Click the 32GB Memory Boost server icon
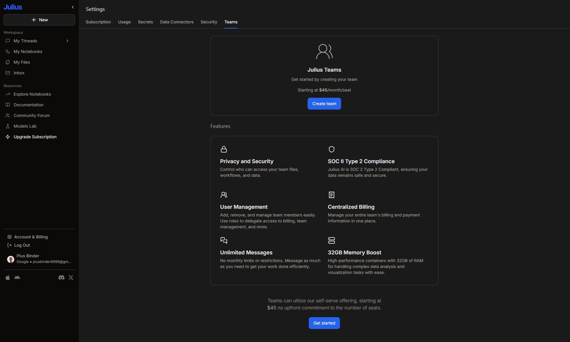The image size is (570, 342). coord(332,240)
